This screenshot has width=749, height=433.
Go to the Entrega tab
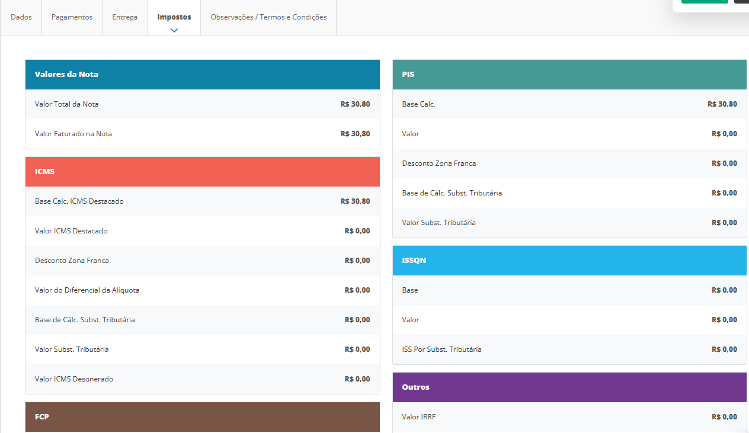(124, 17)
